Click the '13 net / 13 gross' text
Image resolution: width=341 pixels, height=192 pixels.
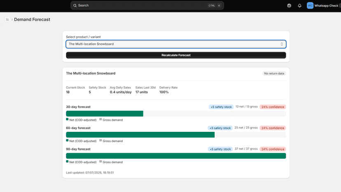246,106
